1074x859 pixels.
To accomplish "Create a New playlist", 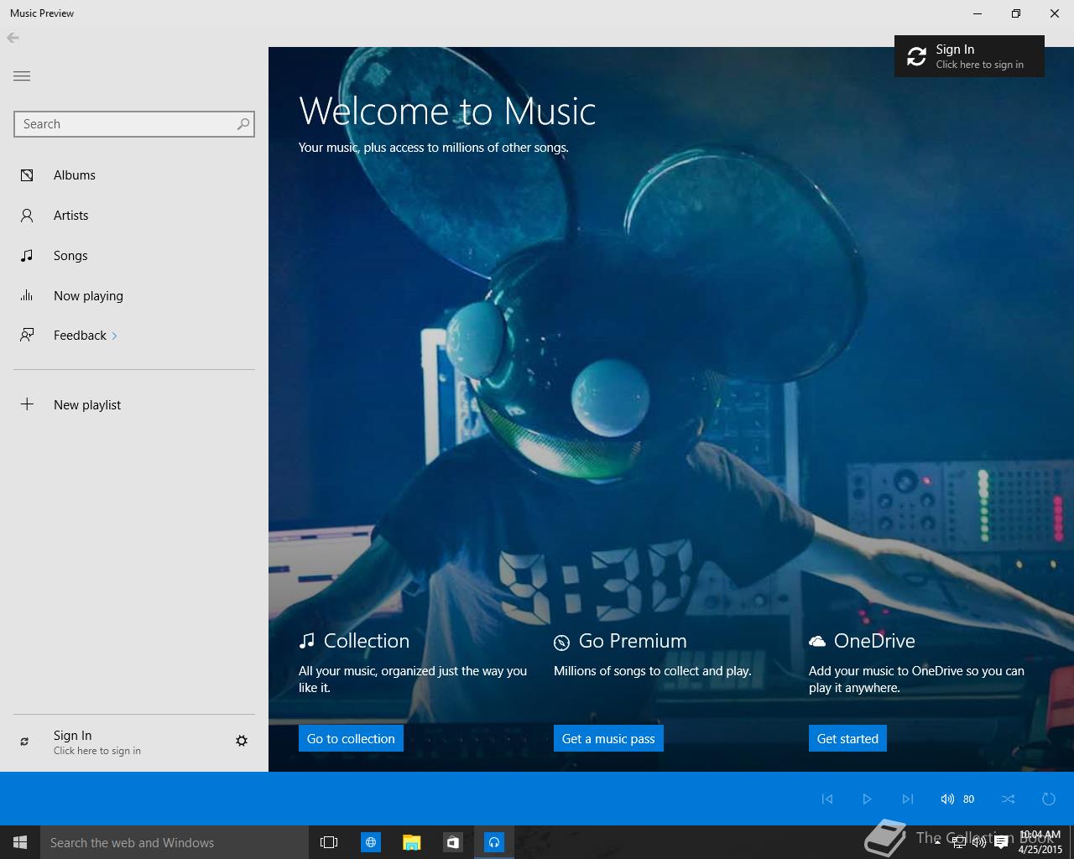I will [86, 405].
